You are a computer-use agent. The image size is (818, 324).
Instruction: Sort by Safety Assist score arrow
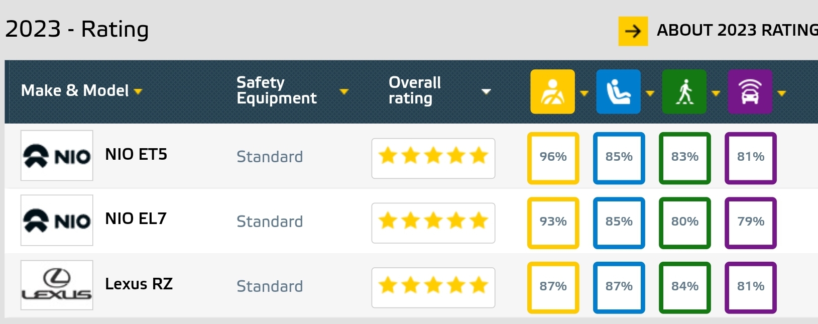[781, 93]
